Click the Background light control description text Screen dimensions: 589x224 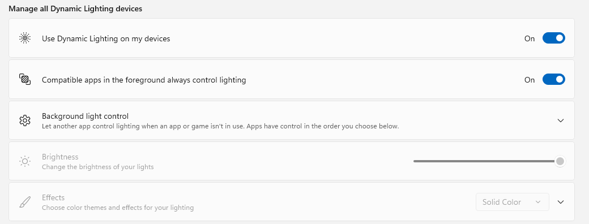click(x=220, y=126)
